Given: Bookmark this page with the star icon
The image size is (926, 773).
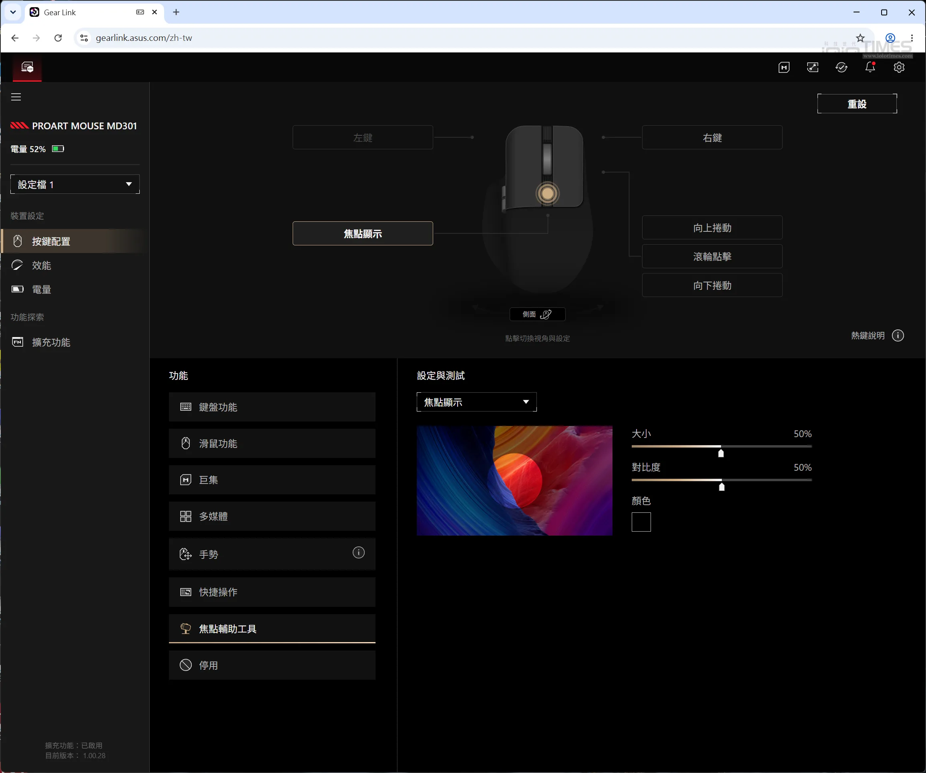Looking at the screenshot, I should coord(860,38).
